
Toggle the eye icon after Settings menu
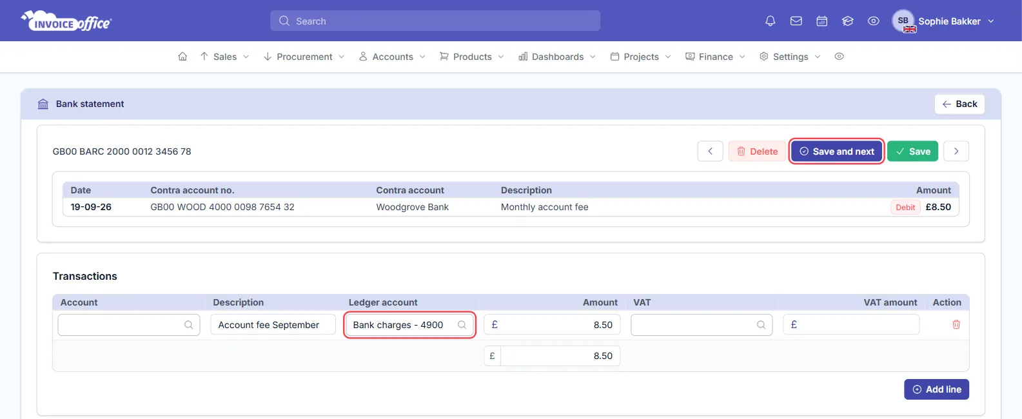point(839,57)
